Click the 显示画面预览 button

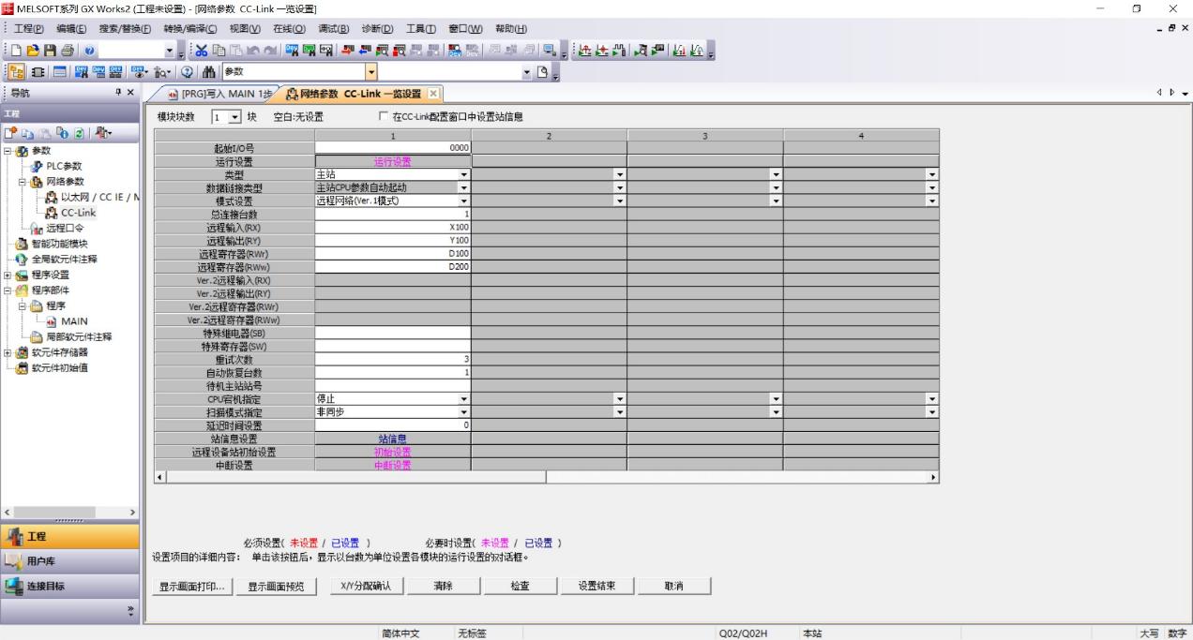[276, 586]
